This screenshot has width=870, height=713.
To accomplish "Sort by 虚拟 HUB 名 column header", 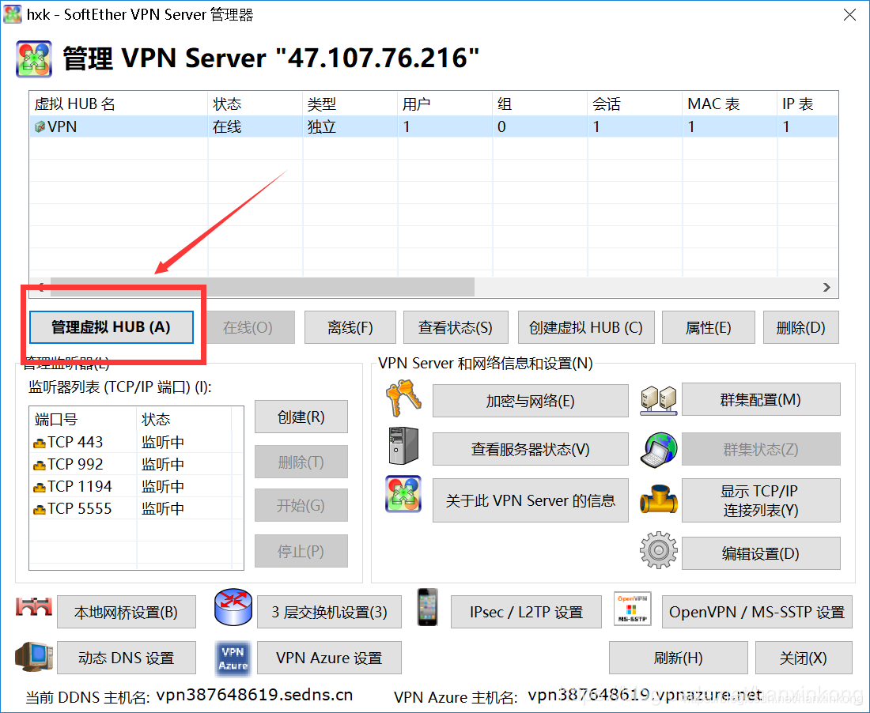I will [x=119, y=104].
